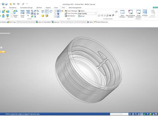The height and width of the screenshot is (118, 158).
Task: Select the magnifier Zoom tool in Orient group
Action: (32, 11)
